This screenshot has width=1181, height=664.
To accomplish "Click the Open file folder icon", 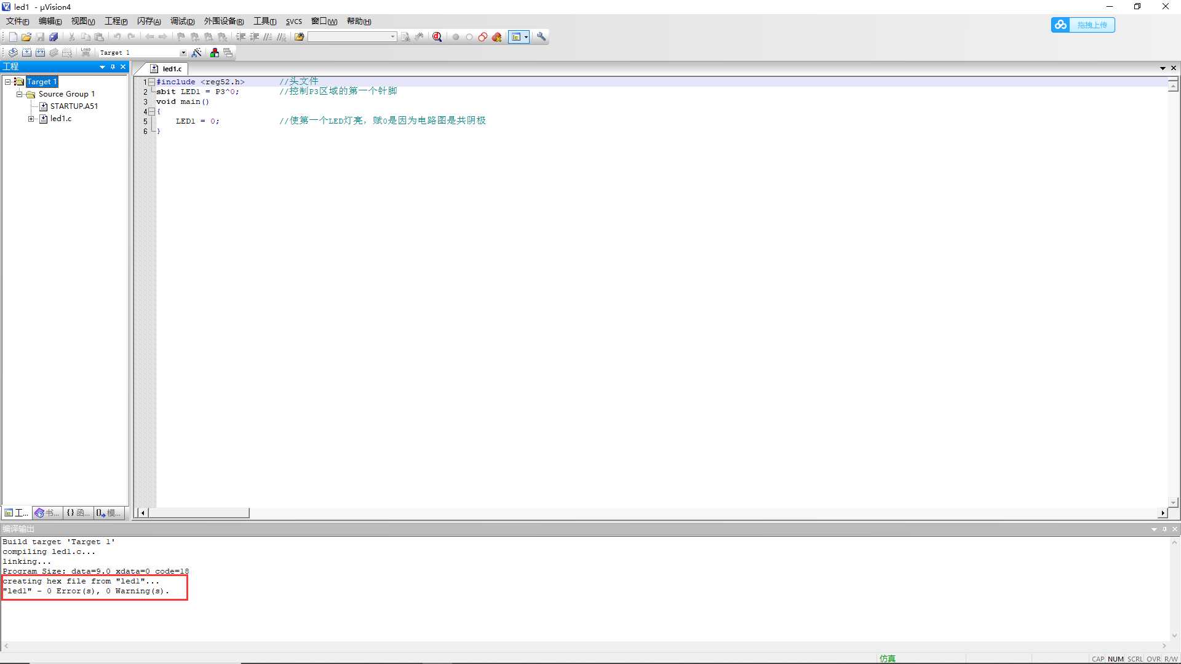I will (26, 37).
